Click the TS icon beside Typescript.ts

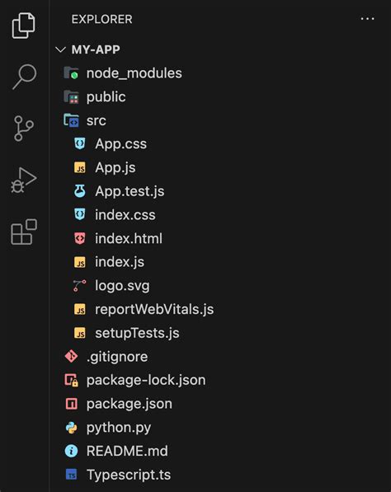point(71,475)
